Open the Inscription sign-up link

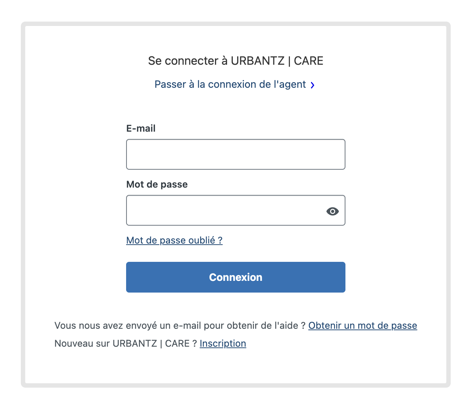(x=223, y=343)
